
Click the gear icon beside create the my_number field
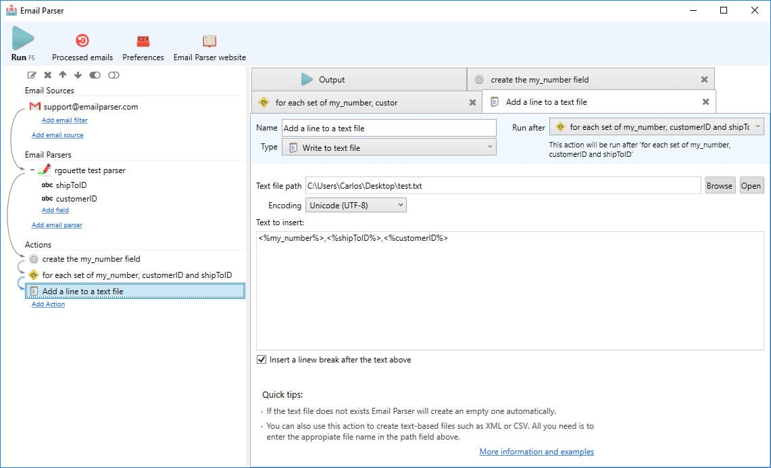[33, 259]
